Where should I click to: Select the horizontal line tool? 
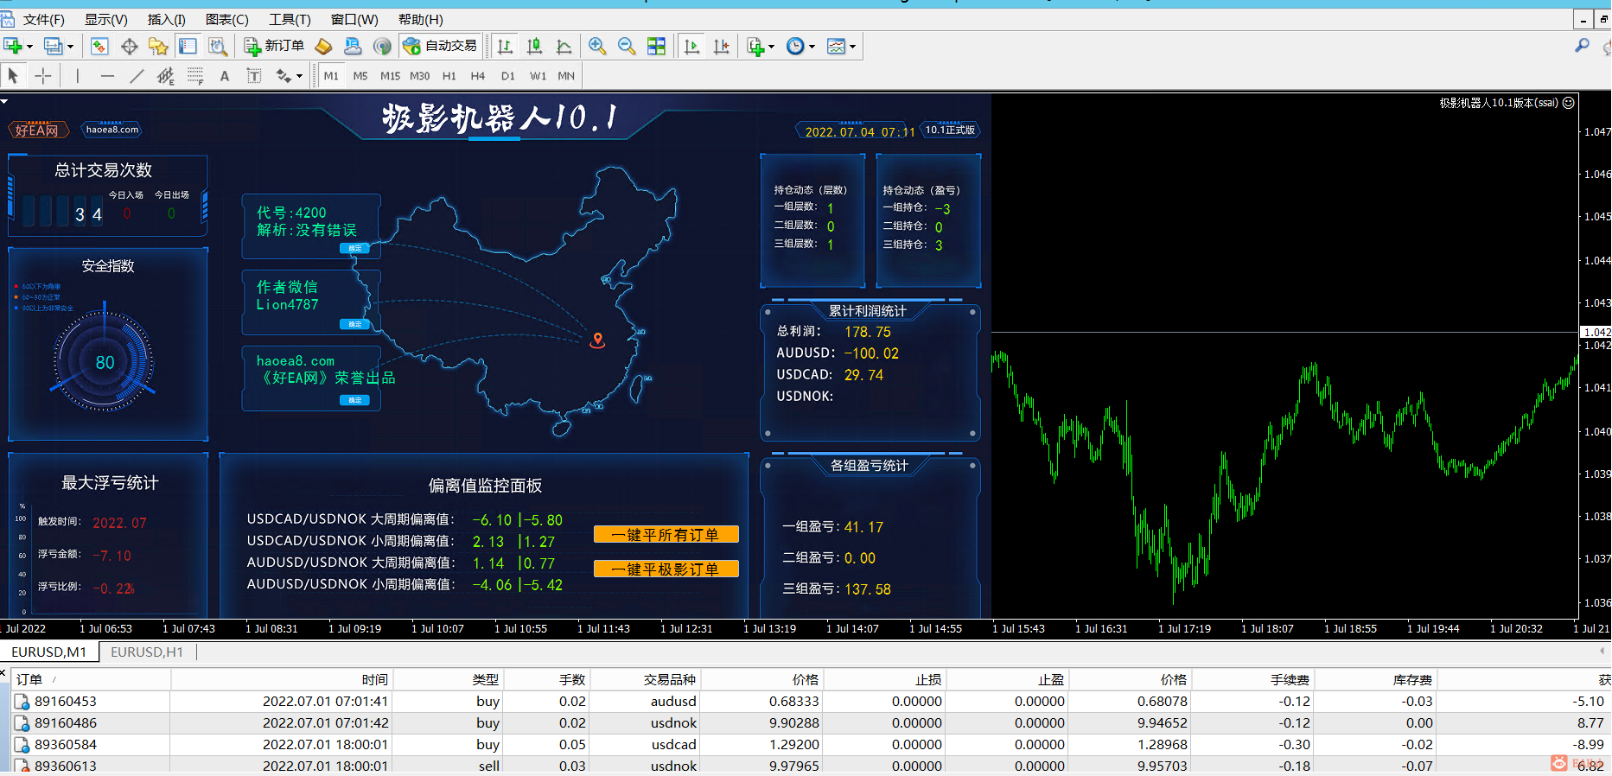click(107, 76)
